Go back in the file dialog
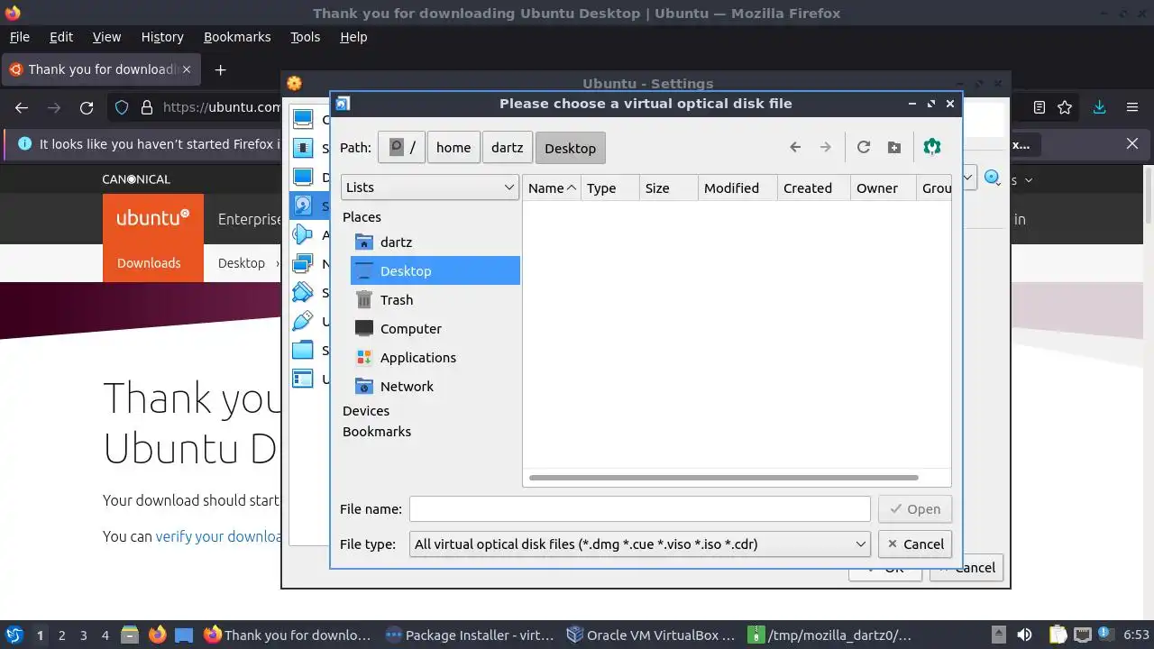 click(795, 148)
